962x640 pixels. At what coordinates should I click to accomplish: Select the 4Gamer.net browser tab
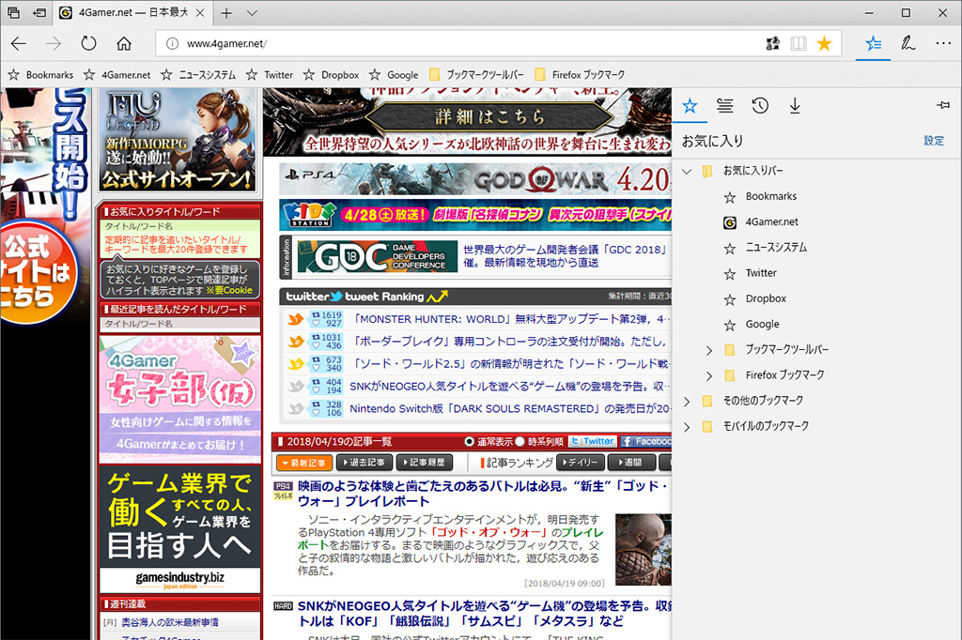pyautogui.click(x=133, y=13)
